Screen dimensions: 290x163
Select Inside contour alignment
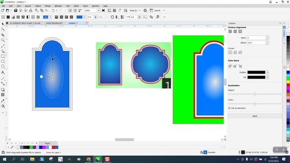(x=235, y=31)
